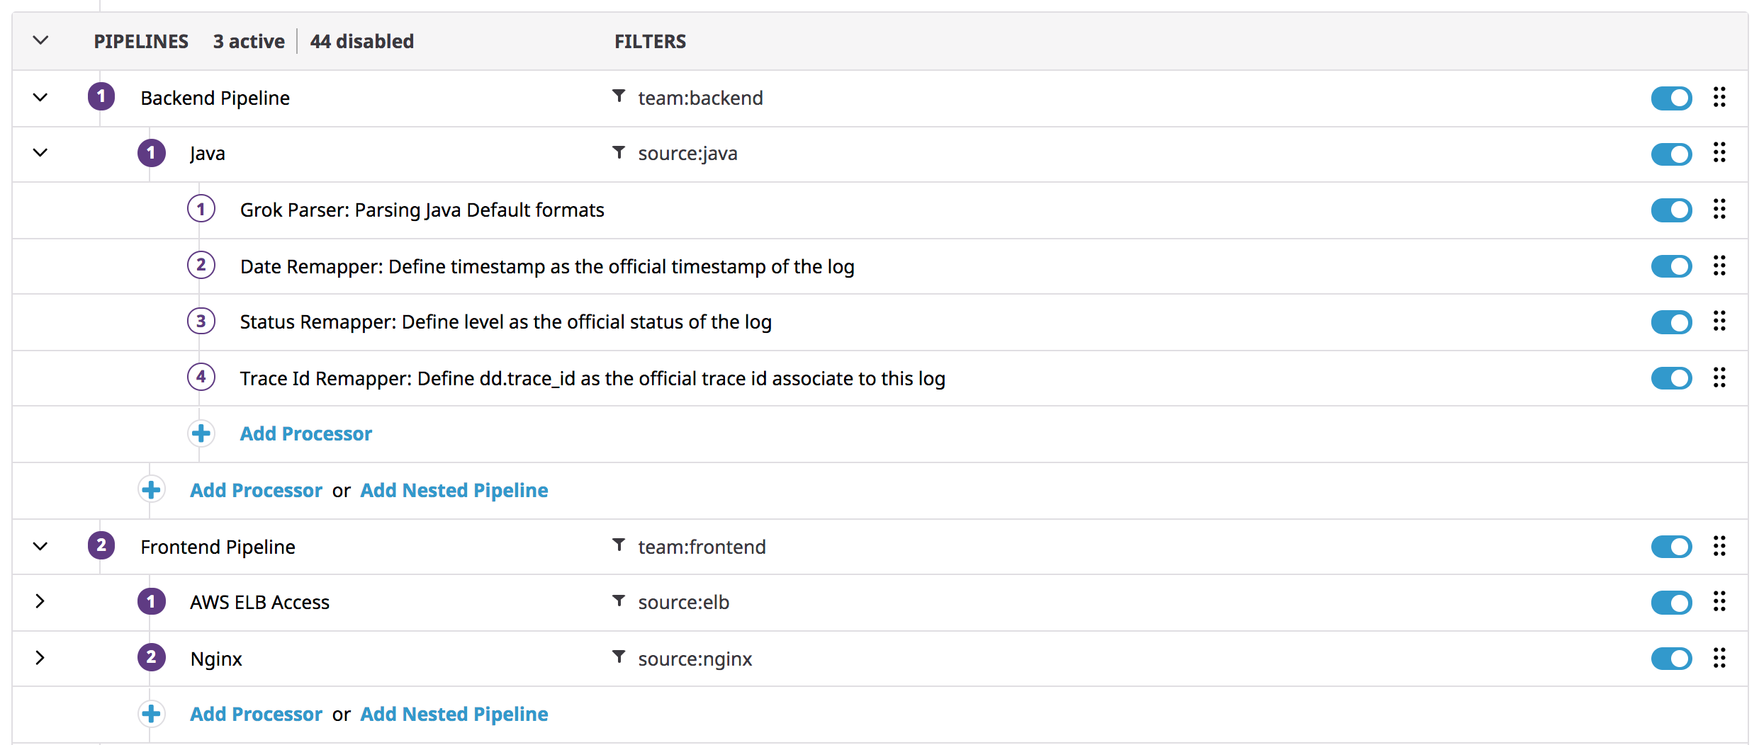Collapse the Java nested pipeline
This screenshot has height=745, width=1759.
(x=40, y=153)
